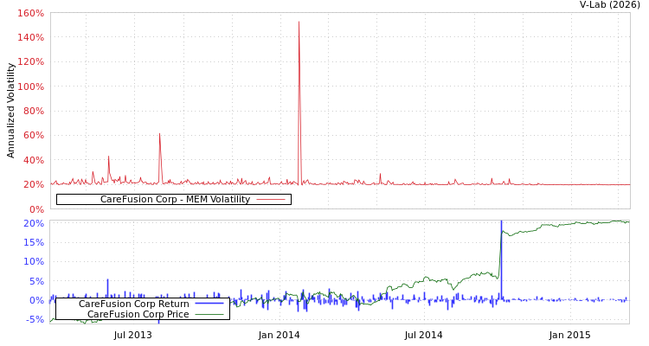Viewport: 649px width, 346px height.
Task: Click the CareFusion Corp Return legend label
Action: tap(133, 304)
